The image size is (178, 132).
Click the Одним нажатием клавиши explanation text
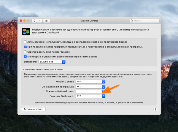coord(88,75)
